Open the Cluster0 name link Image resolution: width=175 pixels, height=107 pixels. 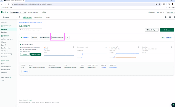click(x=26, y=38)
